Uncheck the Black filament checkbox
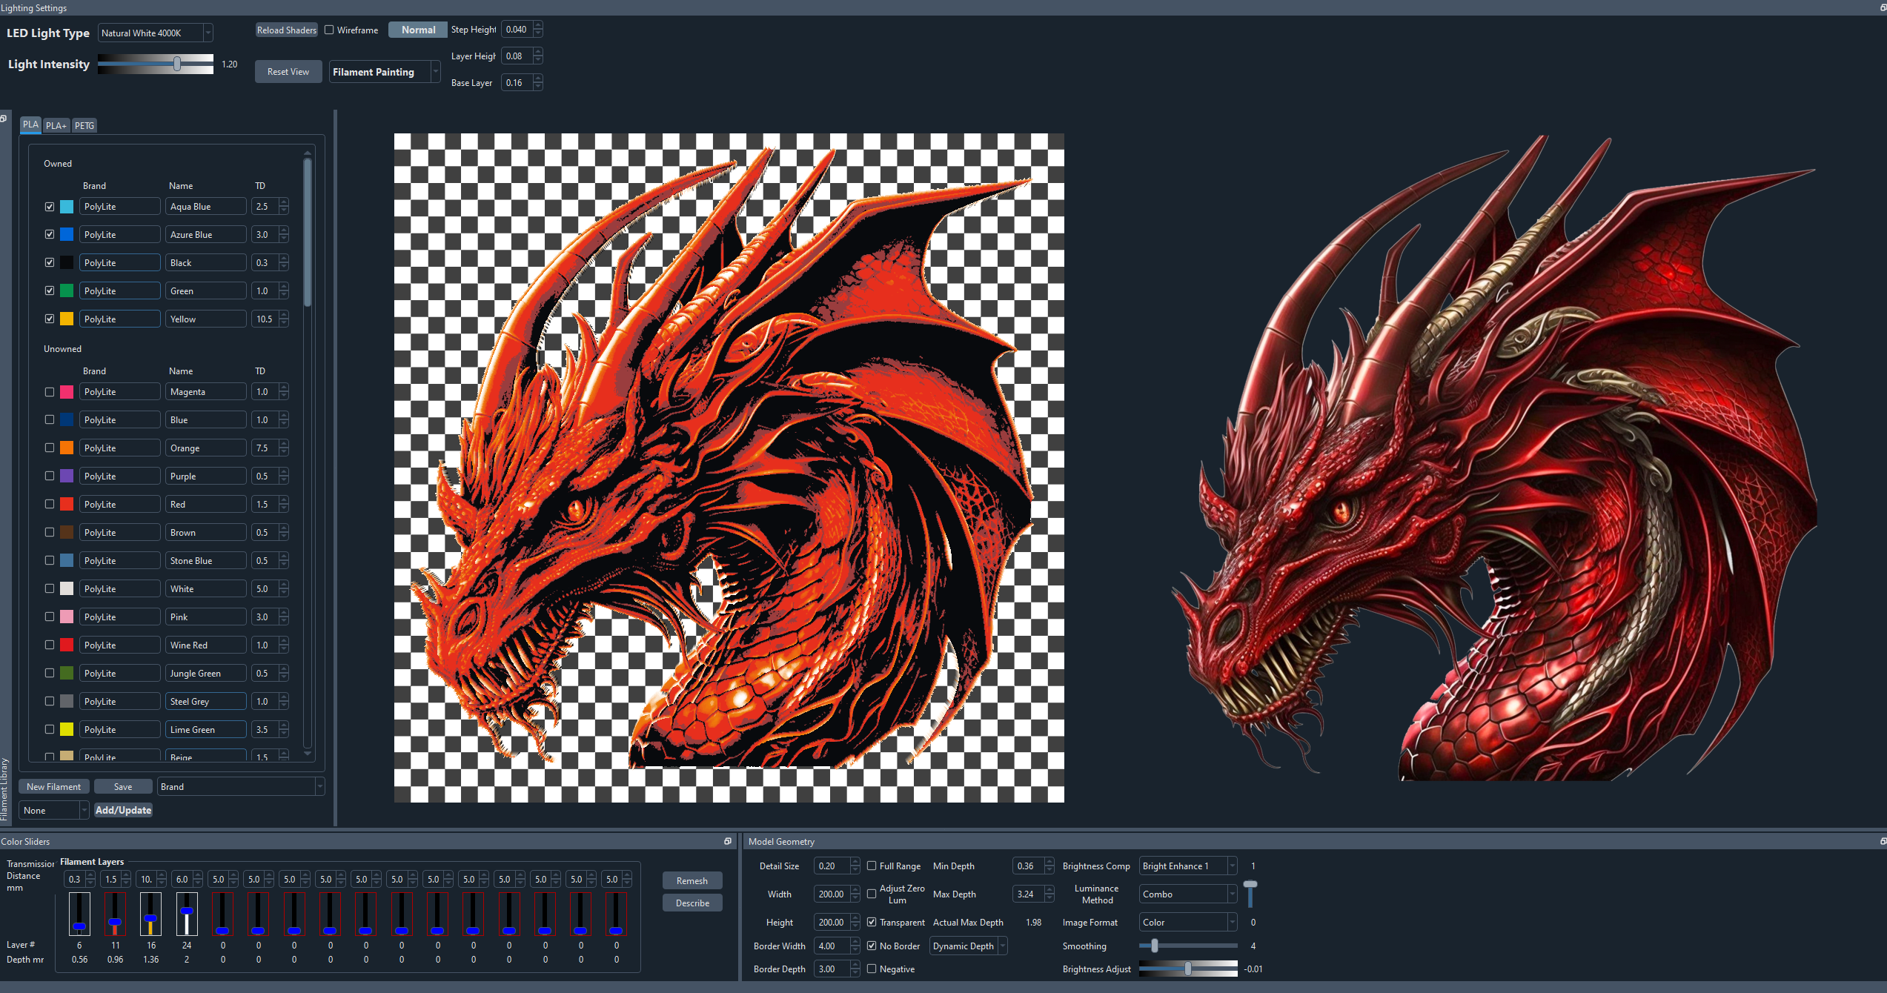Image resolution: width=1887 pixels, height=993 pixels. point(50,263)
